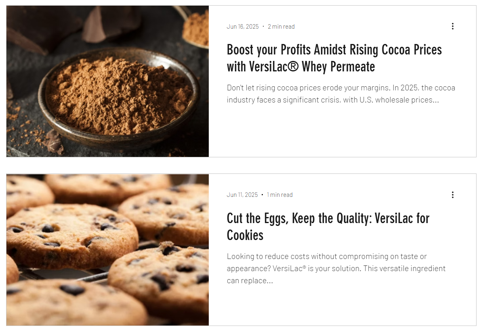Open the chocolate chip cookies thumbnail
This screenshot has height=332, width=485.
coord(108,250)
